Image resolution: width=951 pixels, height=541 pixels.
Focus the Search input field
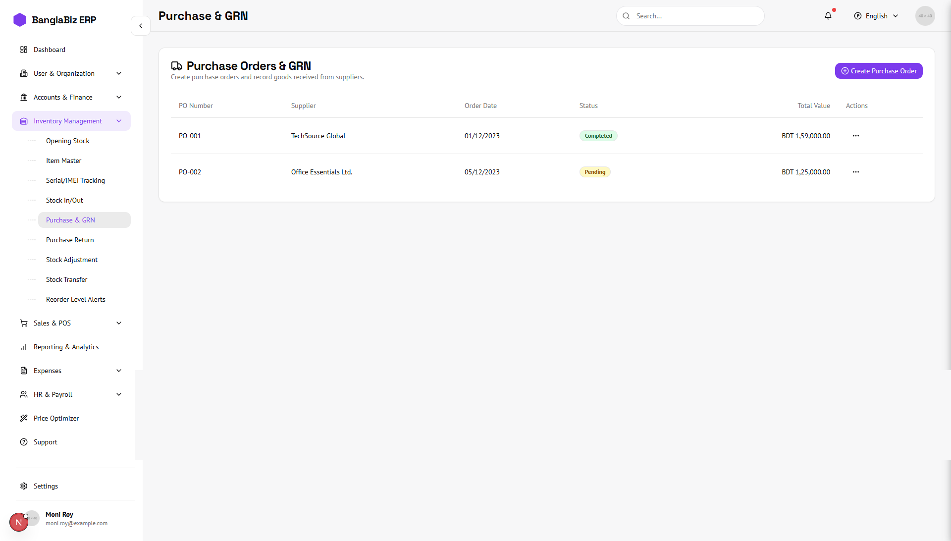pyautogui.click(x=696, y=16)
